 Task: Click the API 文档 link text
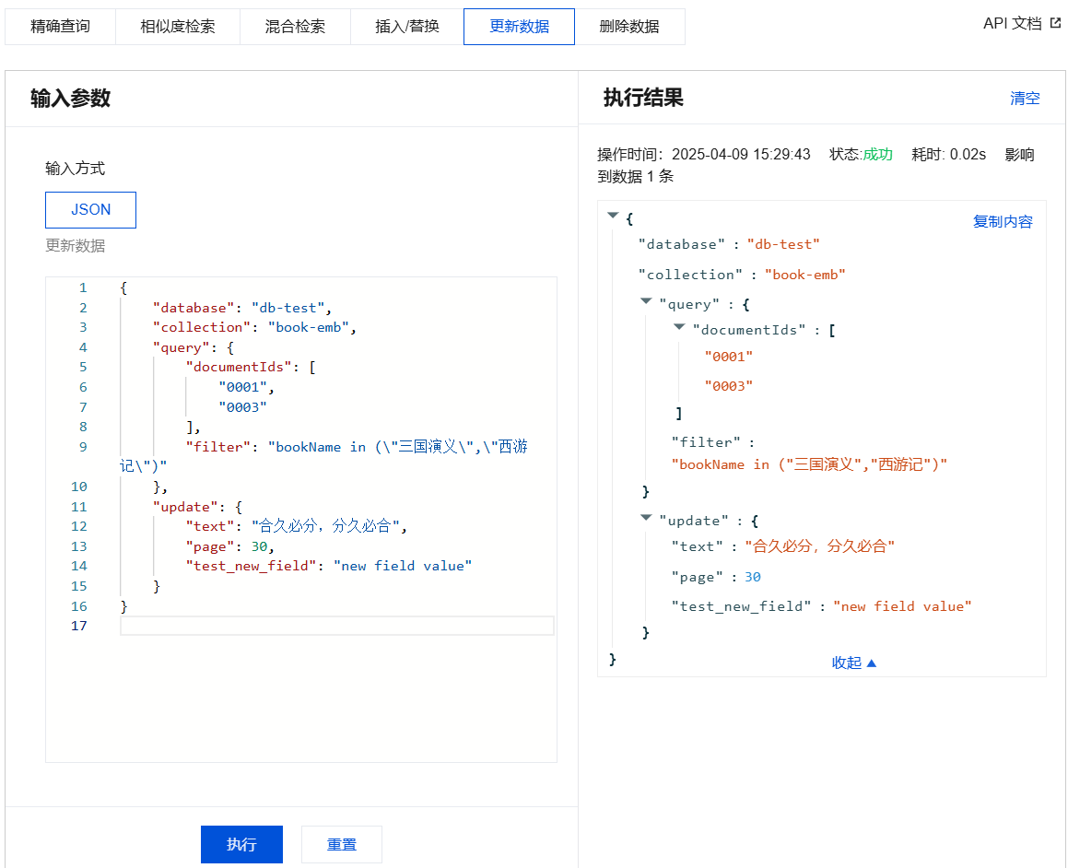1012,24
